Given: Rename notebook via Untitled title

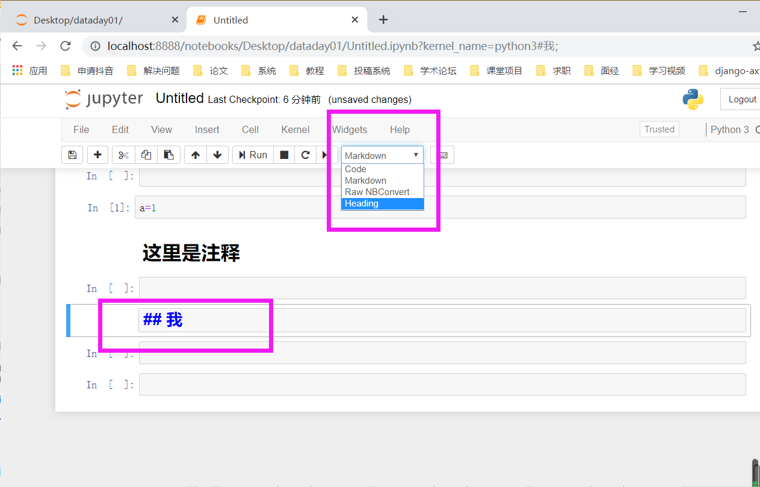Looking at the screenshot, I should point(179,98).
